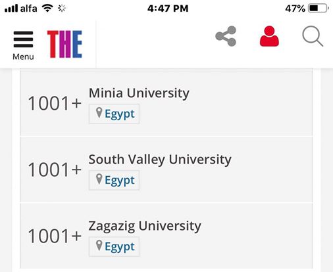Open the magnifying glass search icon
The height and width of the screenshot is (272, 333).
[x=313, y=36]
